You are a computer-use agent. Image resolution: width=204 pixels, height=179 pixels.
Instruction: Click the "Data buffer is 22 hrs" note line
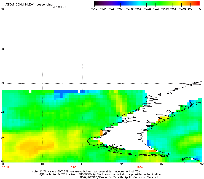100,174
